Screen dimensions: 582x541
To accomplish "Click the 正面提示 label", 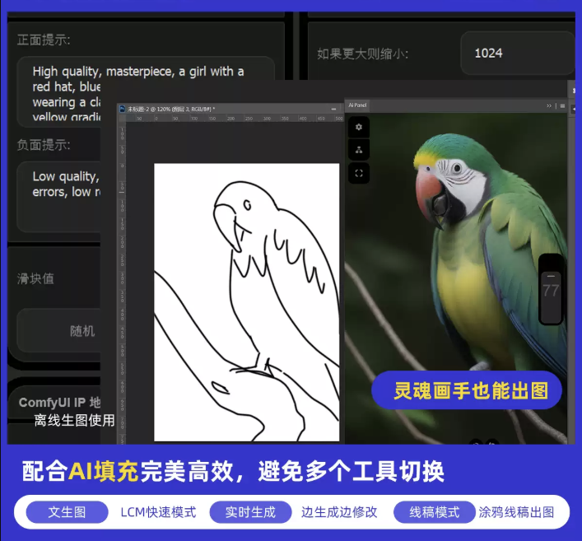I will (44, 40).
